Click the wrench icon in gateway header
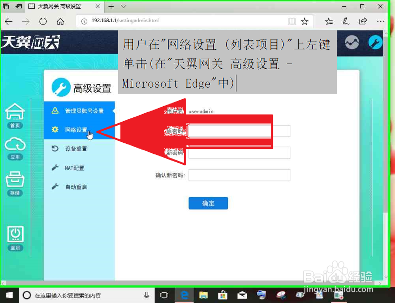The image size is (395, 303). click(375, 42)
